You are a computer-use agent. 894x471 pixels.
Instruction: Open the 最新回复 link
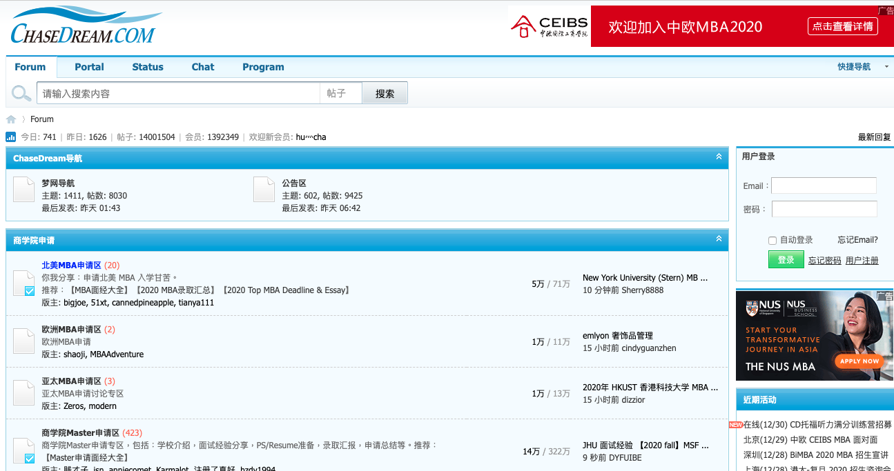click(x=875, y=137)
